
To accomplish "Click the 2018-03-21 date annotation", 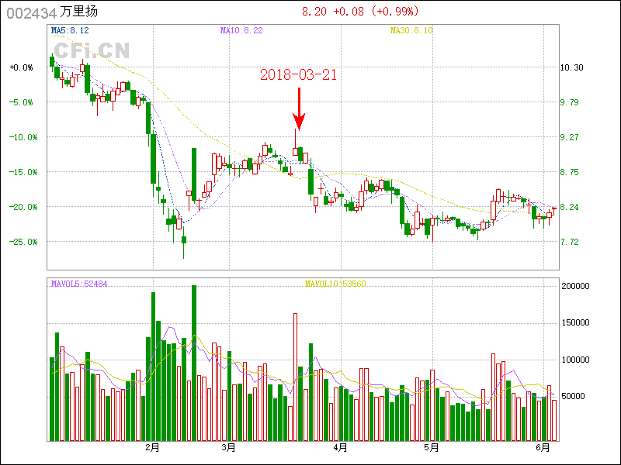I will 298,75.
